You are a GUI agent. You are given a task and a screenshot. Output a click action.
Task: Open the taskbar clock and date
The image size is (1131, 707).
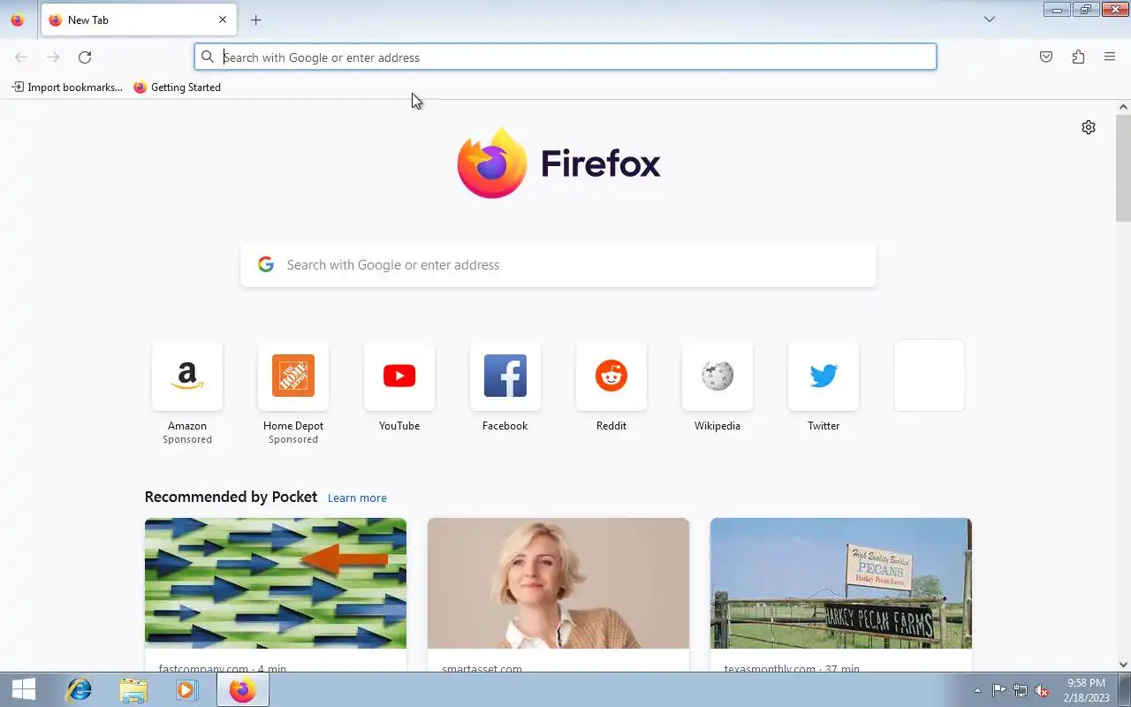tap(1086, 690)
